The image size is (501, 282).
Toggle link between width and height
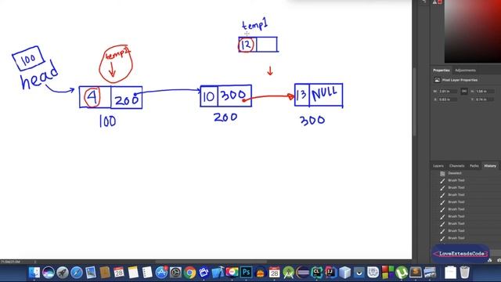pos(464,91)
